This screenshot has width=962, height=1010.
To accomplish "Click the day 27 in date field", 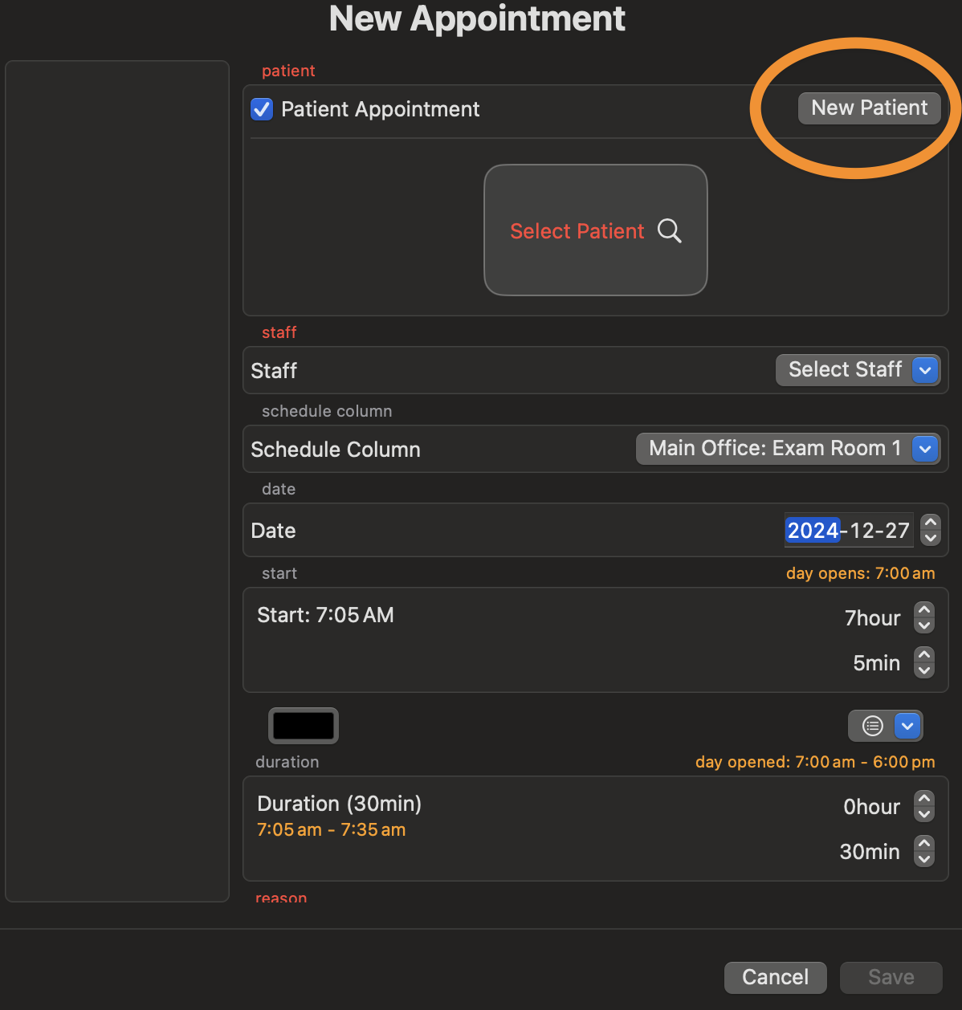I will pos(896,531).
